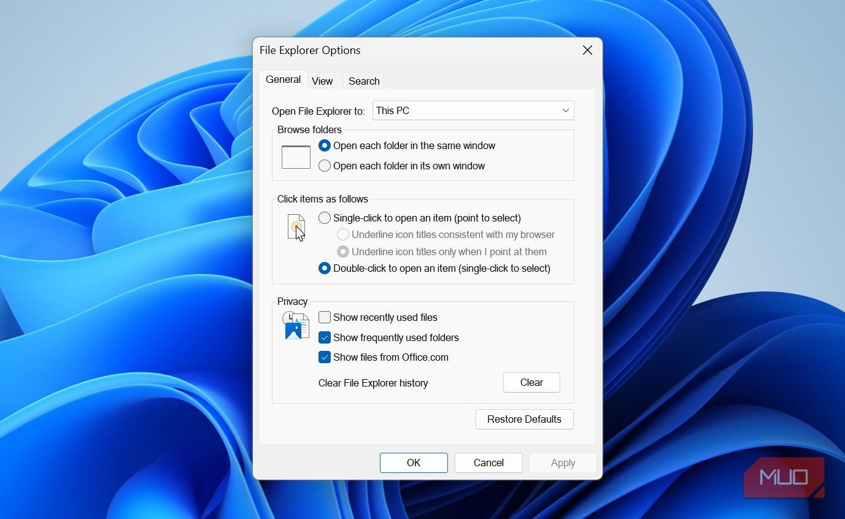Click the single-click document cursor icon
845x519 pixels.
click(x=296, y=228)
